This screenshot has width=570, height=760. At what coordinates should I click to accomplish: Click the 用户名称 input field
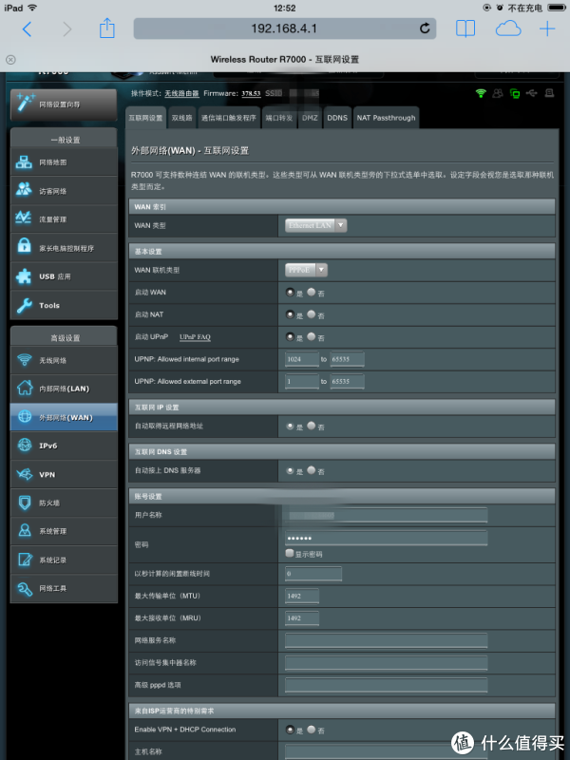click(387, 515)
